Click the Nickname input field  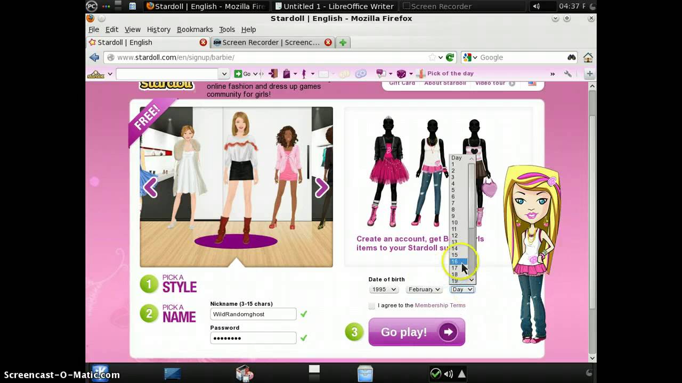(x=253, y=314)
